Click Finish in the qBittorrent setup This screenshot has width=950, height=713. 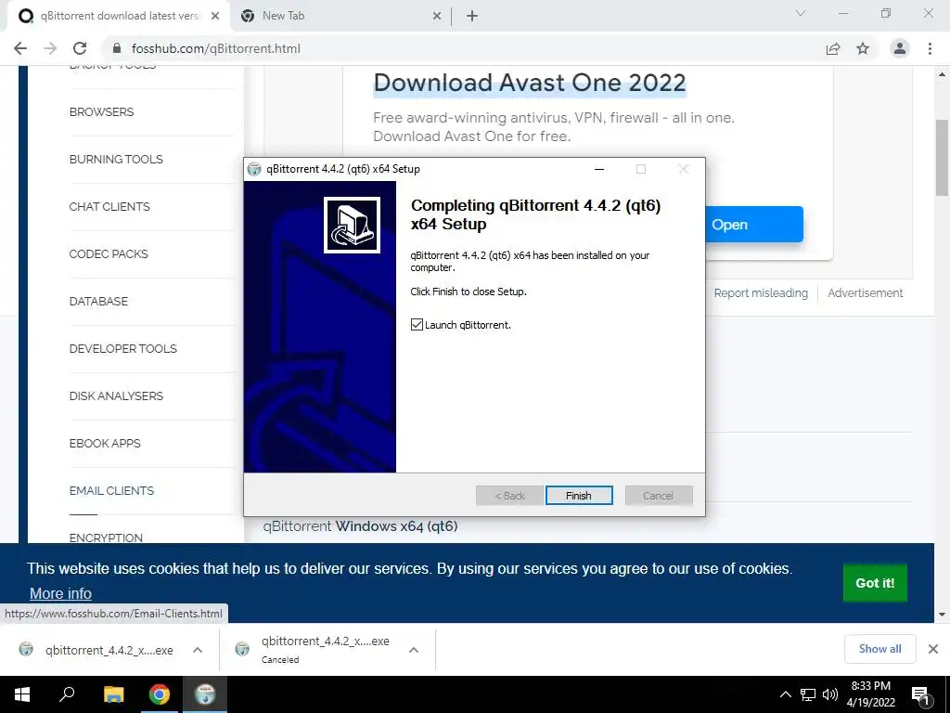(579, 496)
